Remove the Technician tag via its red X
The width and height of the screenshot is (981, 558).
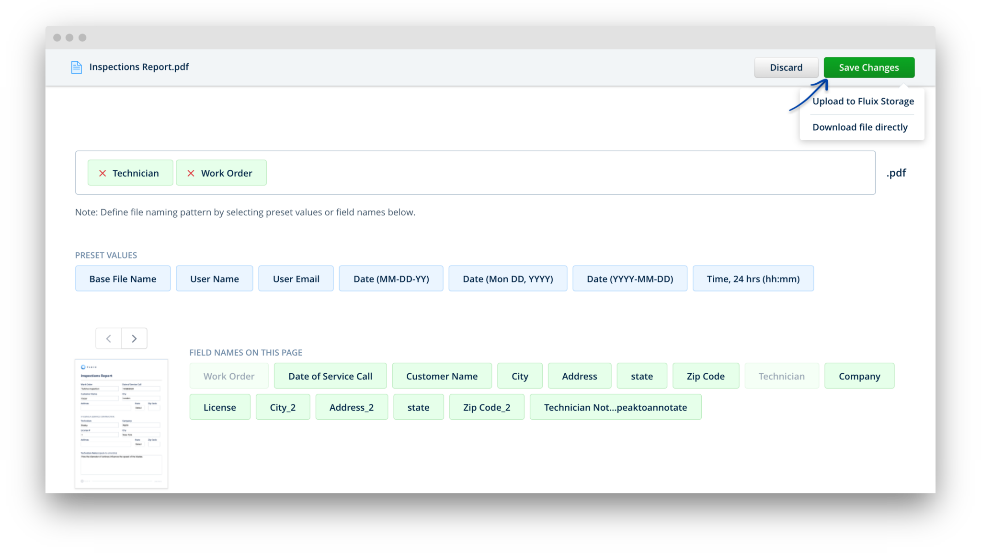tap(102, 173)
